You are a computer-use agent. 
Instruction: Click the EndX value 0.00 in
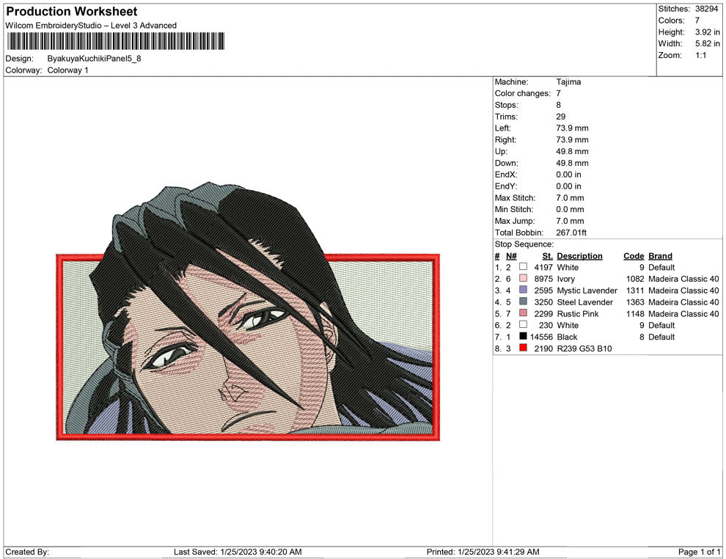click(568, 175)
